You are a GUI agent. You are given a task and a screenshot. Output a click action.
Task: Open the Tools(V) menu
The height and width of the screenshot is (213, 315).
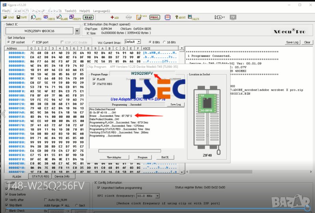70,11
